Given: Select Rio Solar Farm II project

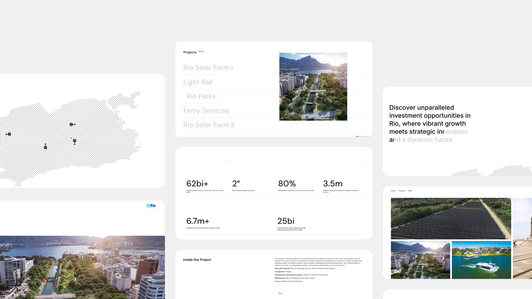Looking at the screenshot, I should coord(209,125).
